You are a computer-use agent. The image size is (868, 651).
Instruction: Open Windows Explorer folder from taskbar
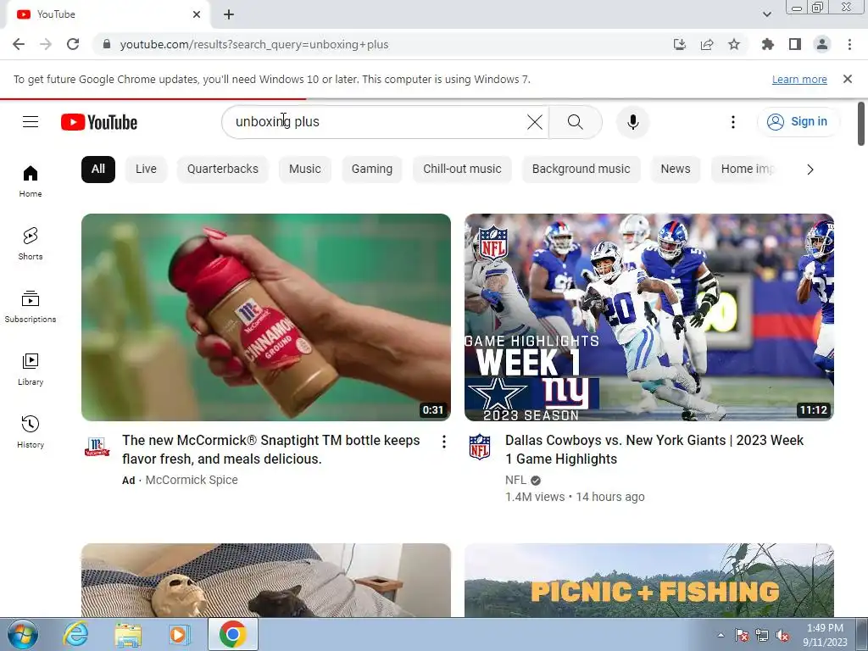click(x=128, y=634)
